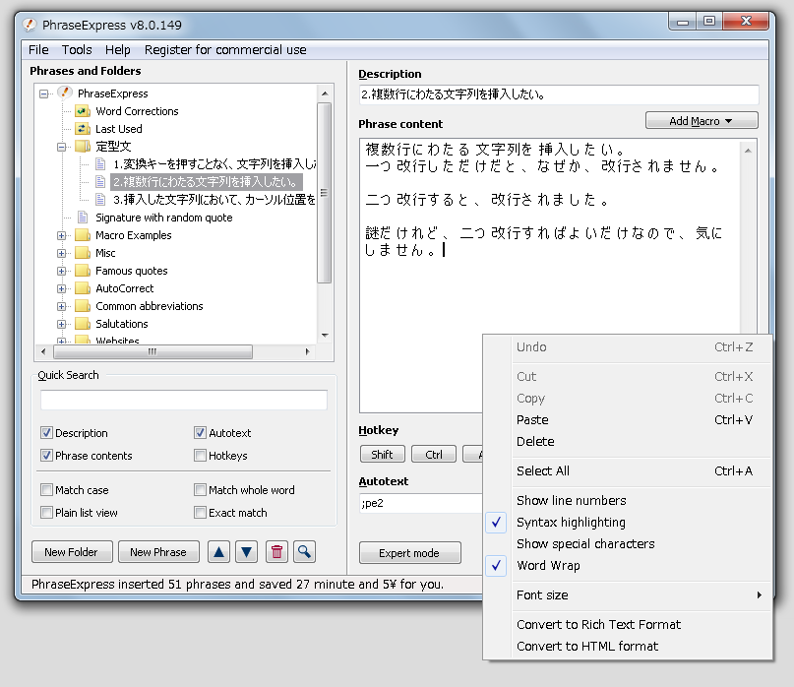Enable the Plain list view checkbox
Image resolution: width=794 pixels, height=687 pixels.
46,513
